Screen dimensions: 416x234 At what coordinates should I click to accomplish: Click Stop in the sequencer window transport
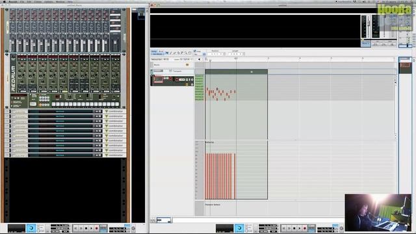click(294, 228)
